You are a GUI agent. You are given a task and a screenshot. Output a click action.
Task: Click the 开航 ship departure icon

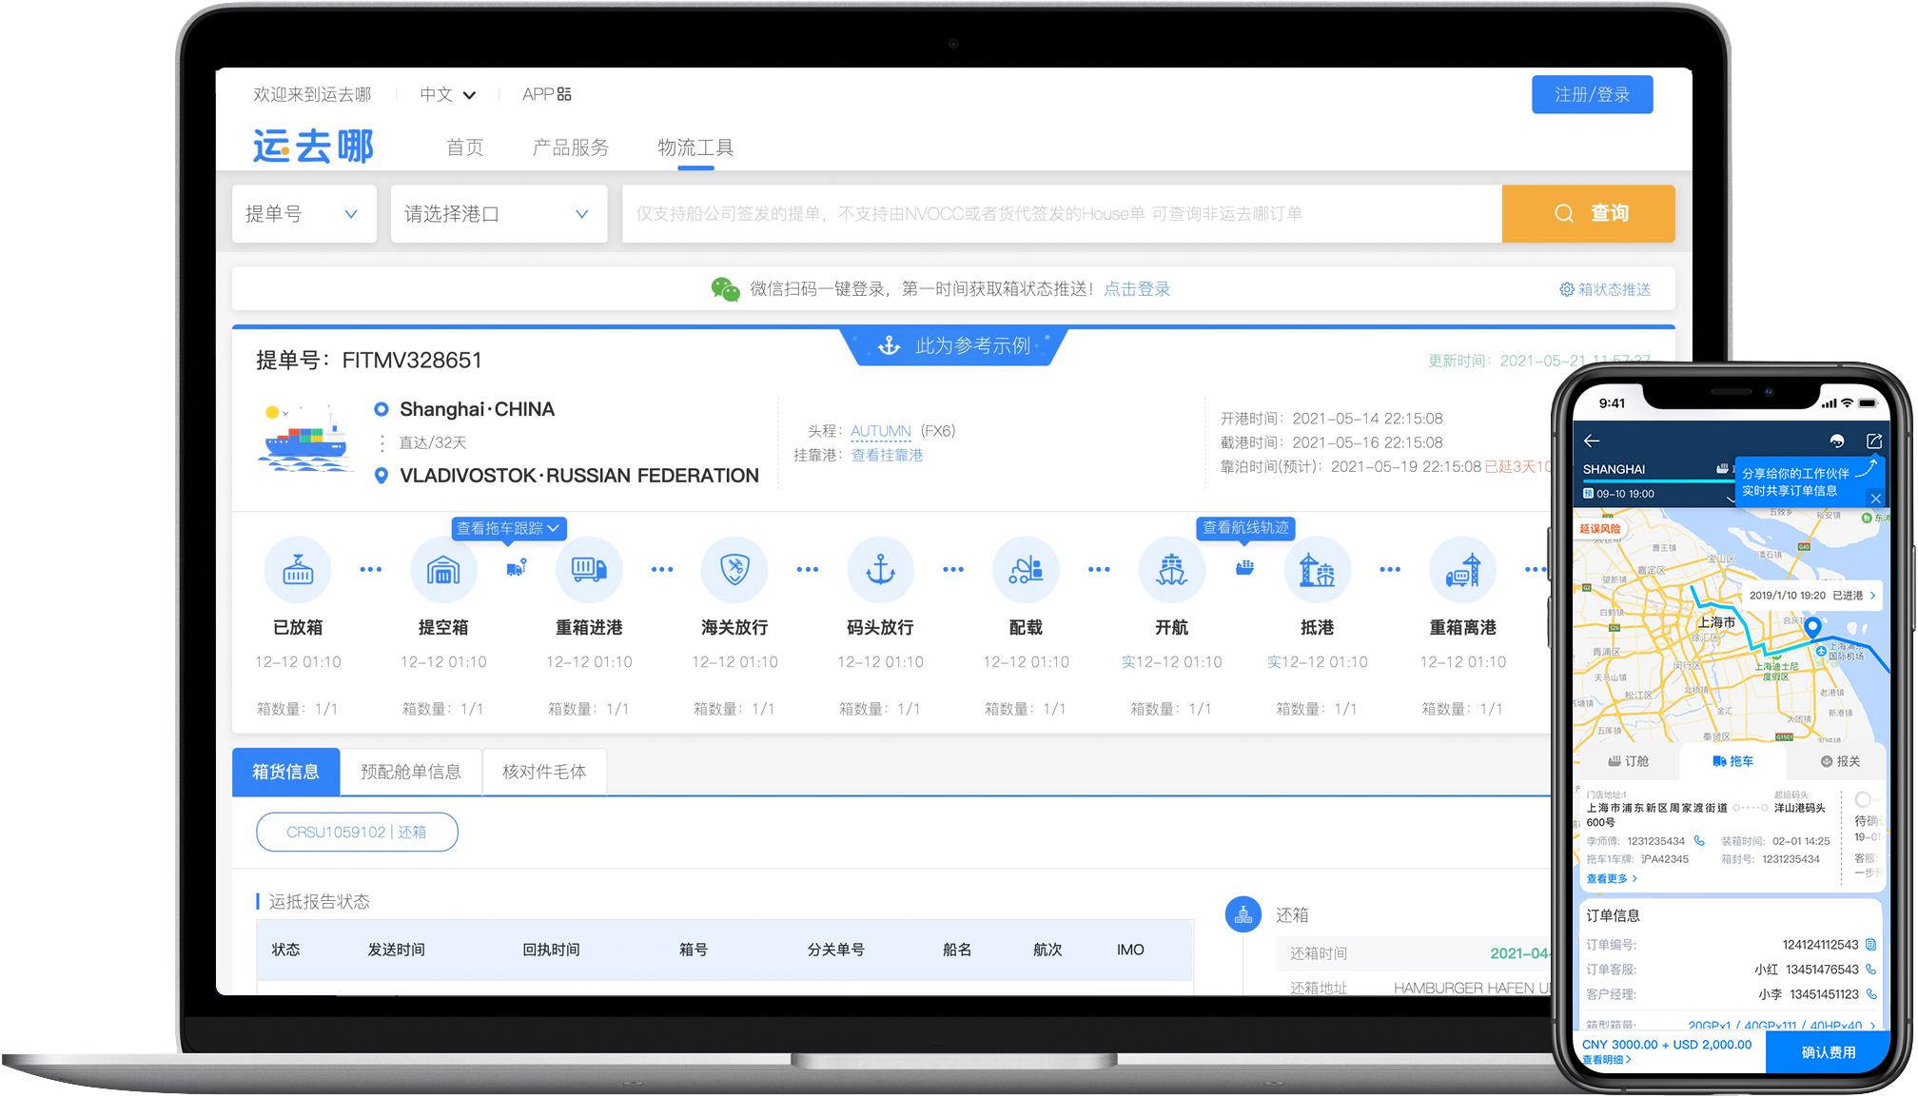(x=1171, y=570)
